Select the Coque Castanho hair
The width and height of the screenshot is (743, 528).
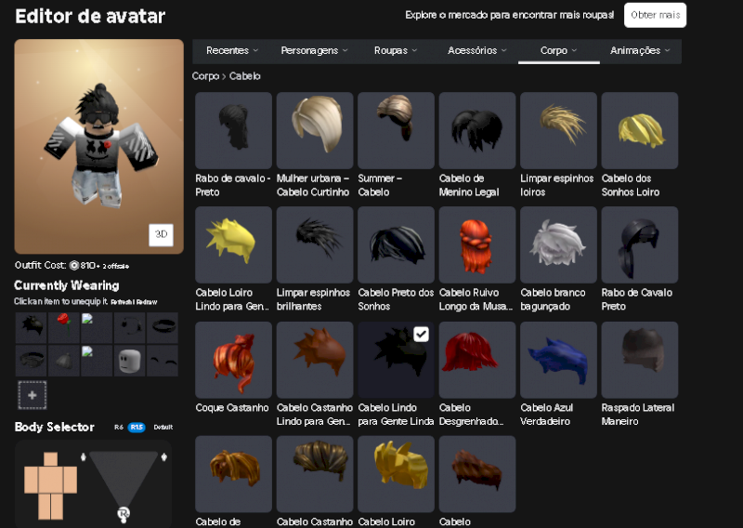tap(233, 360)
